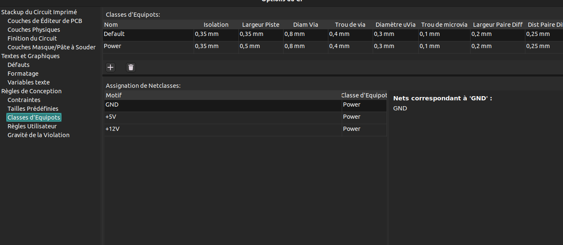Select the Power net class name cell
The height and width of the screenshot is (245, 563).
point(148,47)
